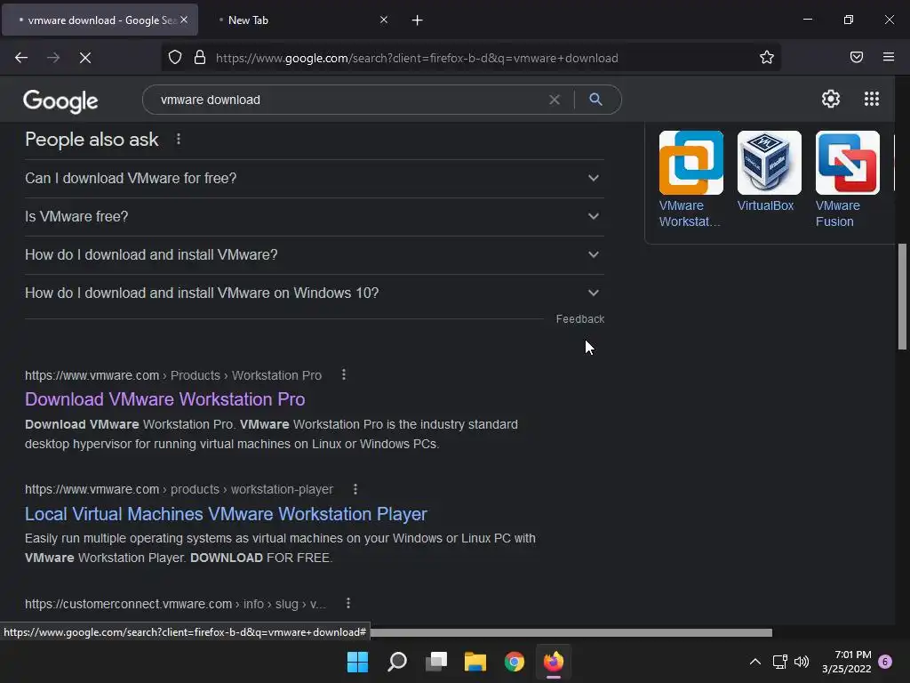Screen dimensions: 910x683
Task: Open the volume tray icon
Action: pos(802,662)
